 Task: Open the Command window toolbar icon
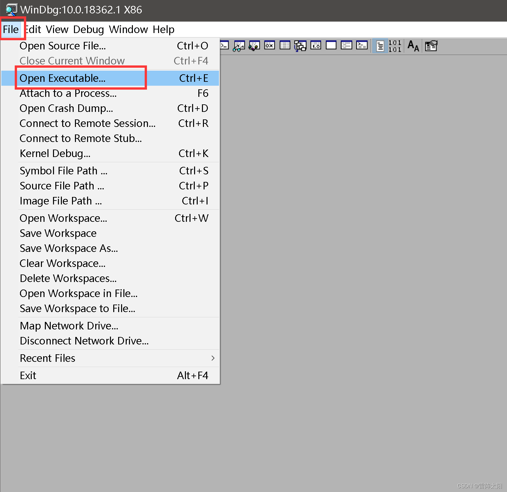pyautogui.click(x=225, y=45)
